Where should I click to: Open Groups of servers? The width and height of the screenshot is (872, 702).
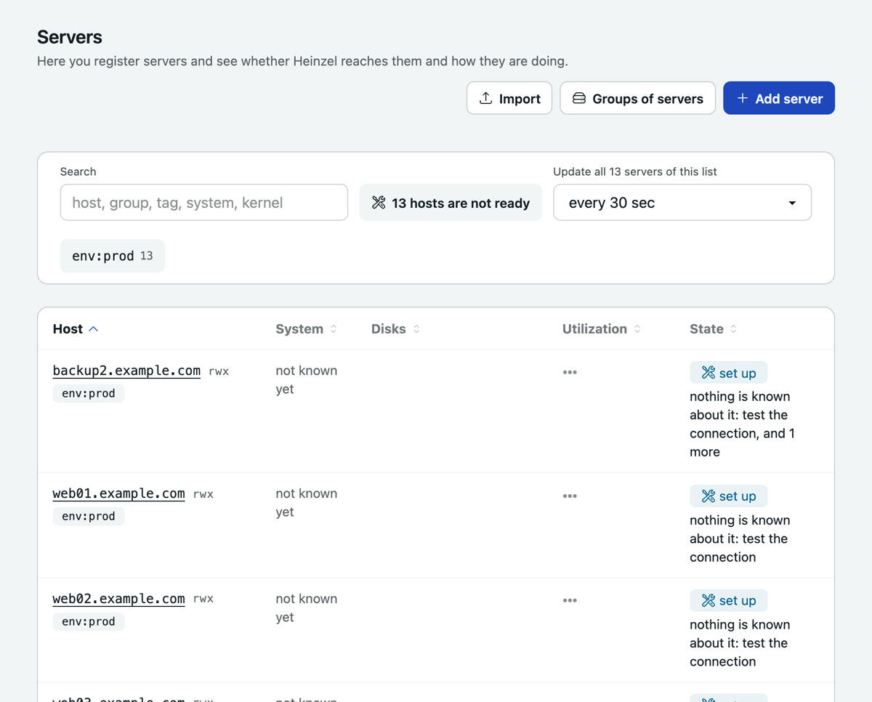[637, 98]
